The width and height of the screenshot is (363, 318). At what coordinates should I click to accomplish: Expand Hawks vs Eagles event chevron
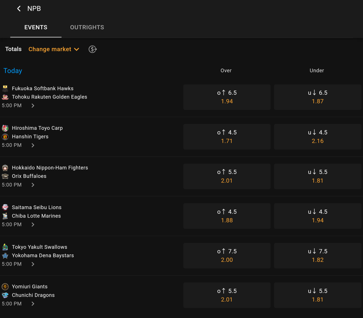tap(33, 106)
